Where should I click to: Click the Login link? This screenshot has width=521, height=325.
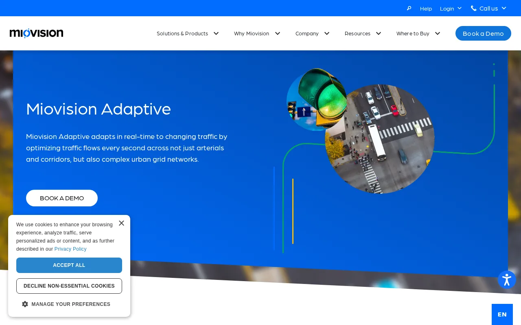tap(447, 8)
